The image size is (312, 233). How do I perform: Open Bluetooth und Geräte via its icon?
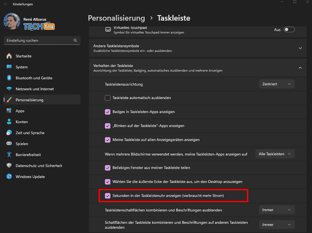(x=9, y=78)
